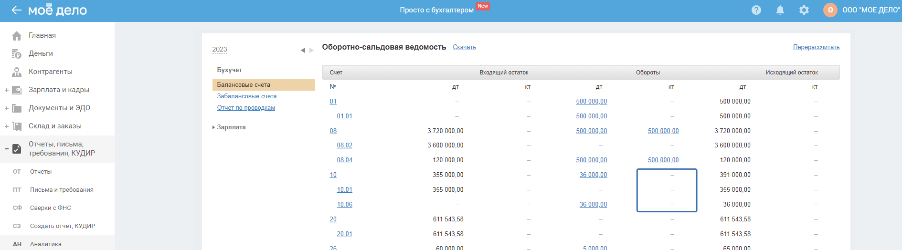Viewport: 902px width, 250px height.
Task: Open Письма и требования submenu item
Action: click(x=62, y=190)
